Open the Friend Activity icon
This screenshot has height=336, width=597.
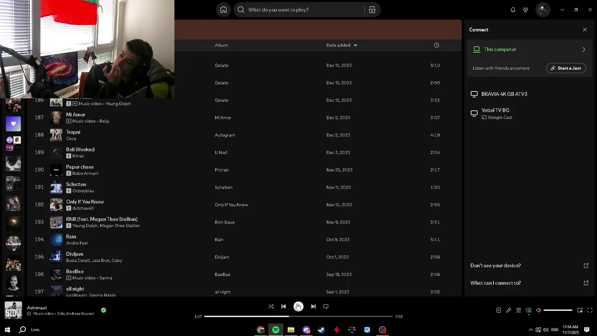click(526, 10)
